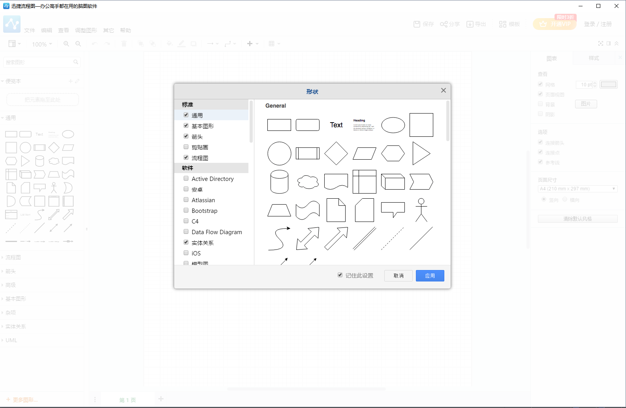Pick the ellipse shape in the 形状 dialog
The height and width of the screenshot is (408, 626).
click(x=393, y=125)
